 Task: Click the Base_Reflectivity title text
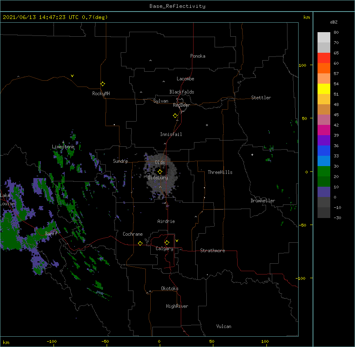pyautogui.click(x=177, y=6)
